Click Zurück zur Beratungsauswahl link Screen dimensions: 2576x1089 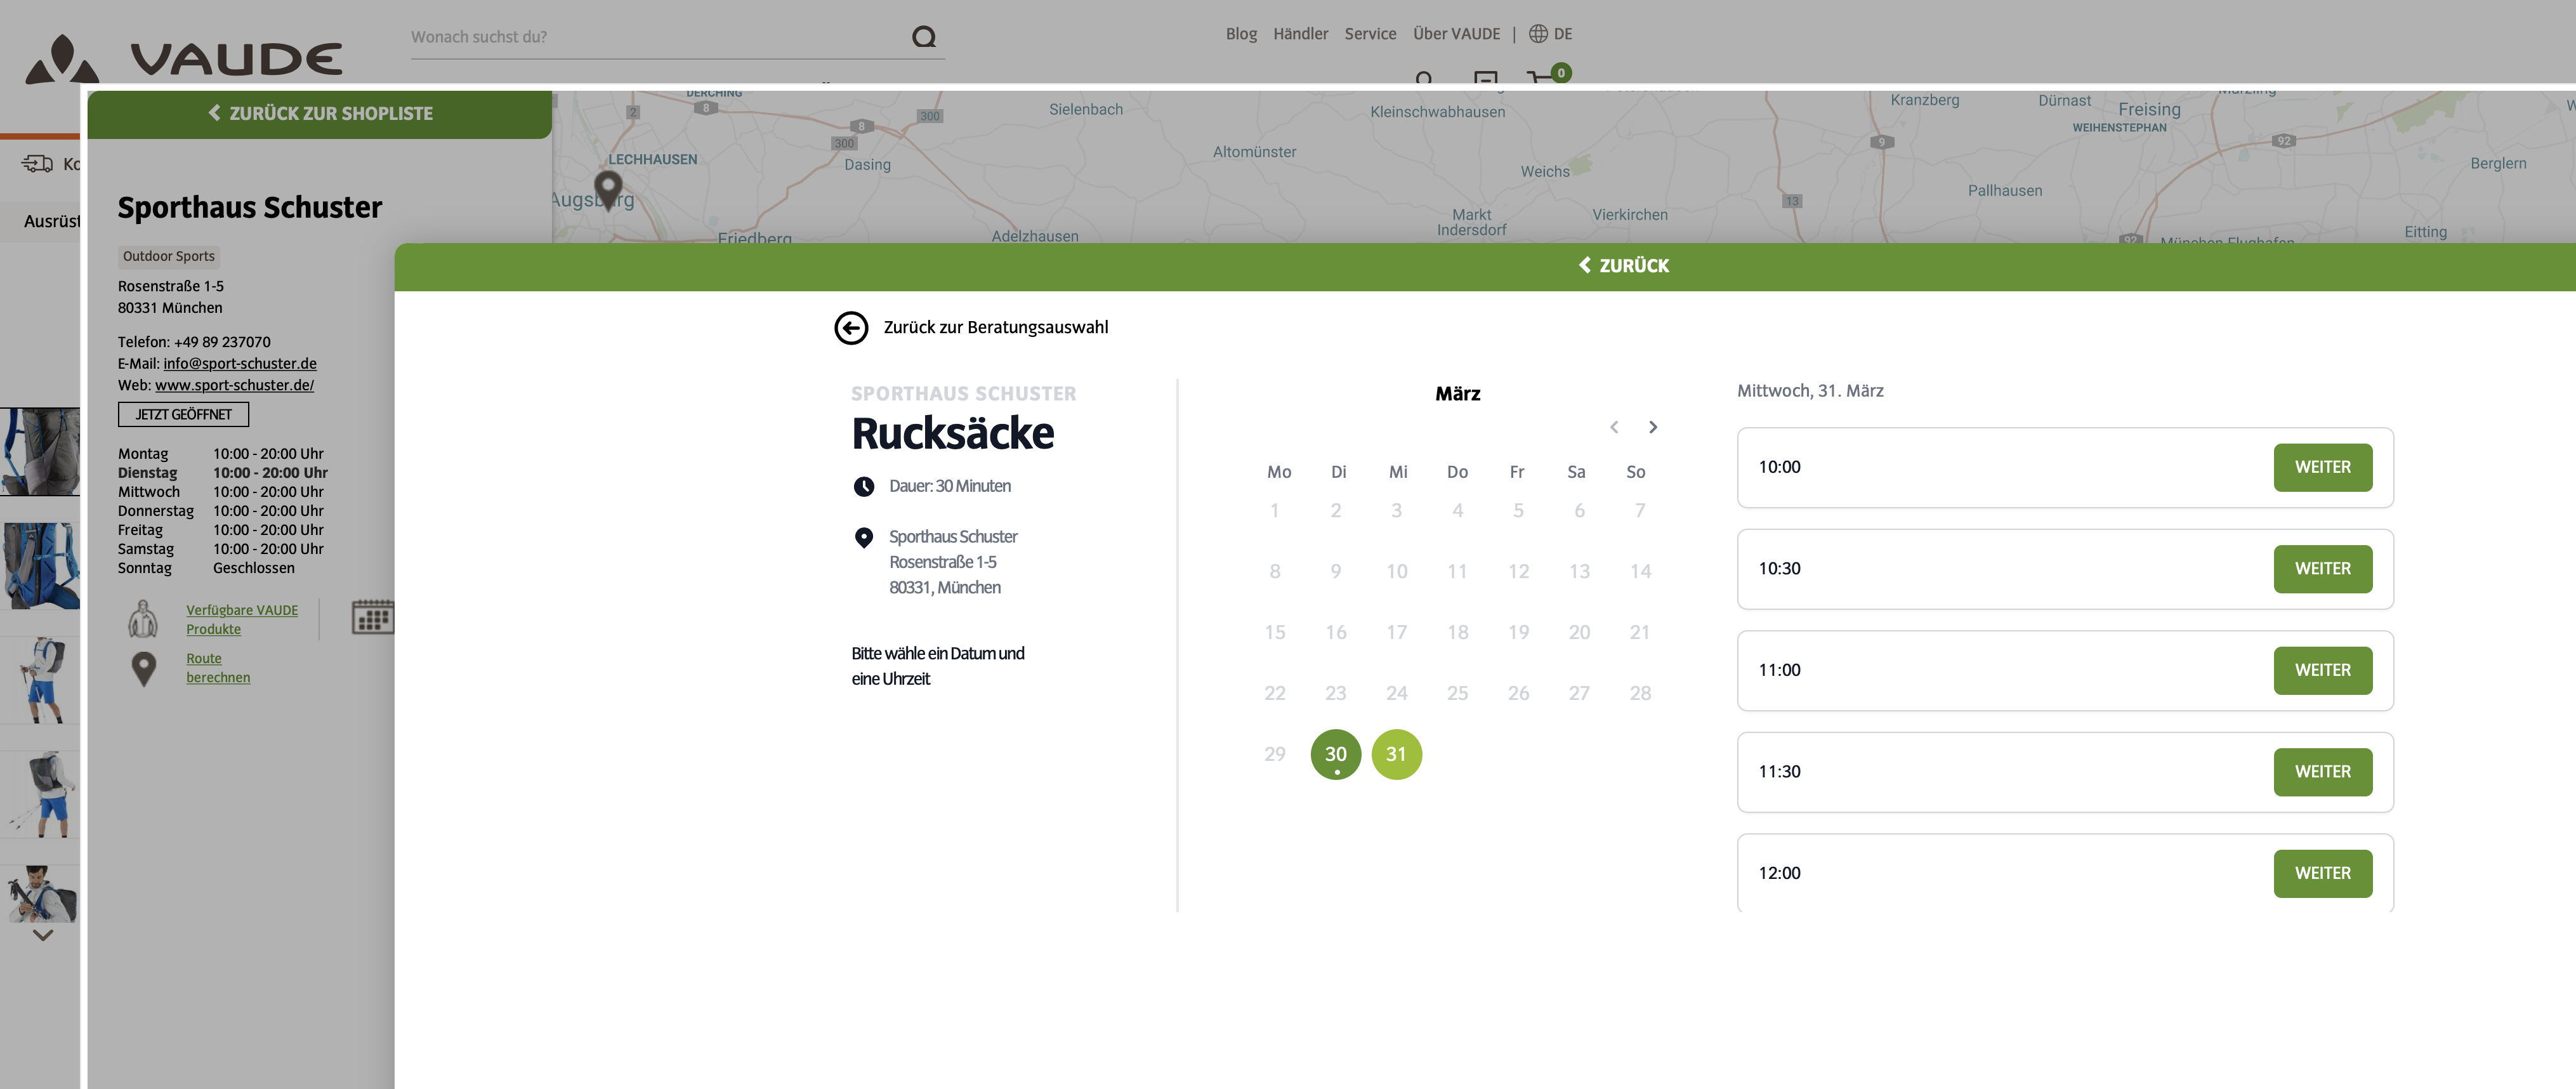click(x=995, y=327)
